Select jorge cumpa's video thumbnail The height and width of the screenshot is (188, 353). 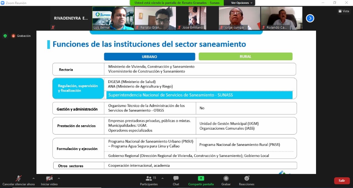pos(239,18)
